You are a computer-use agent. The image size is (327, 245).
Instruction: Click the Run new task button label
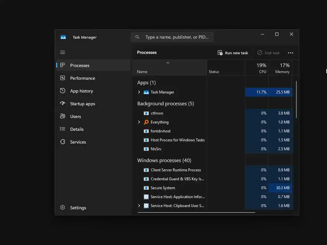point(237,53)
